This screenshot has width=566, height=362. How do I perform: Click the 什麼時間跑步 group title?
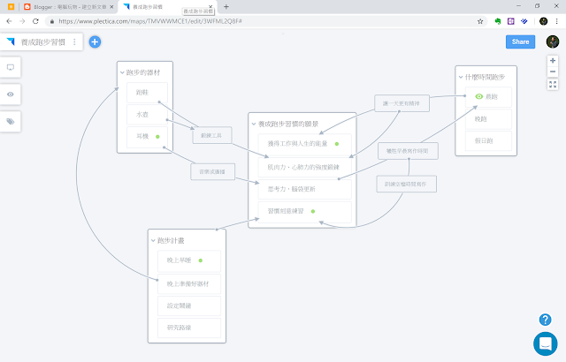[x=486, y=77]
